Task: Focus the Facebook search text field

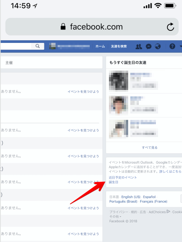Action: [16, 46]
